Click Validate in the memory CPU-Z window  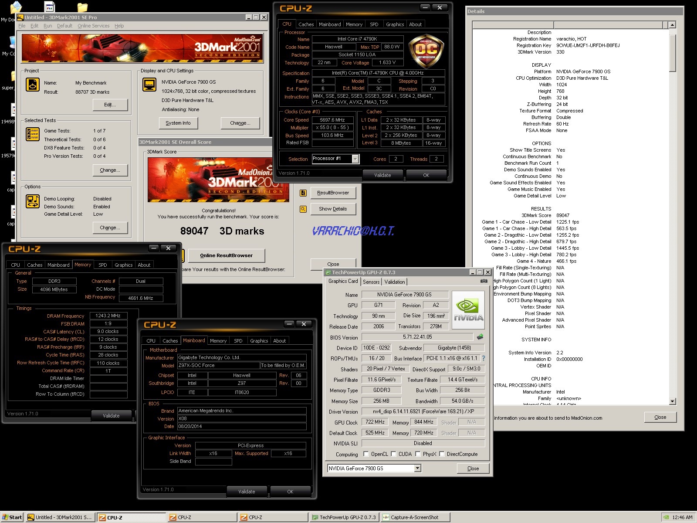[111, 416]
